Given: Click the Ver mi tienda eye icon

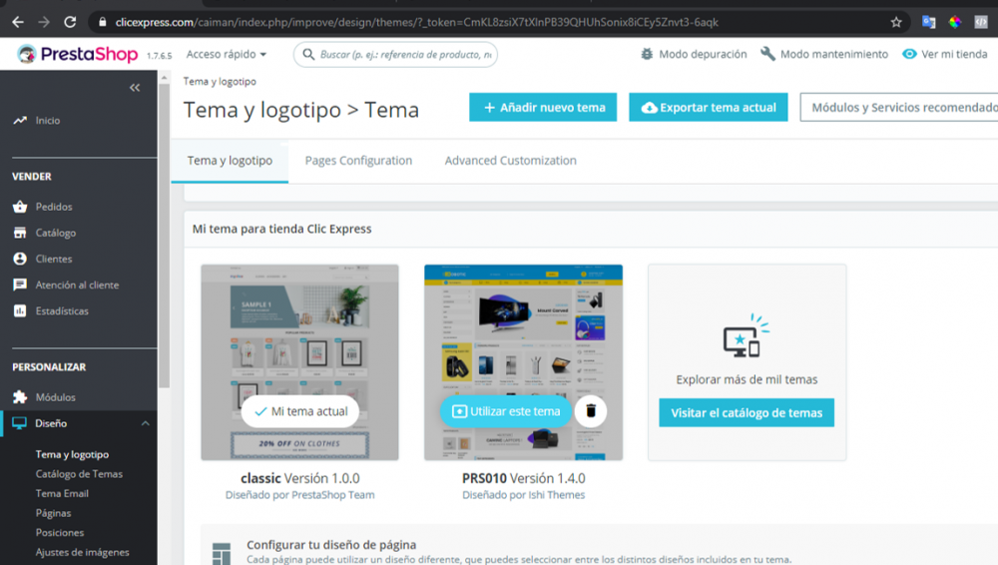Looking at the screenshot, I should [x=909, y=54].
